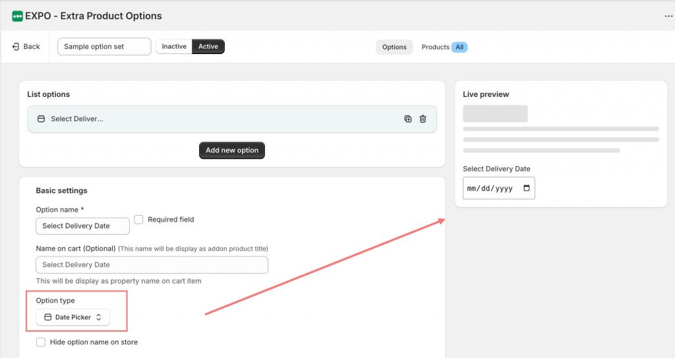Check Hide option name on store
This screenshot has width=675, height=358.
click(41, 342)
